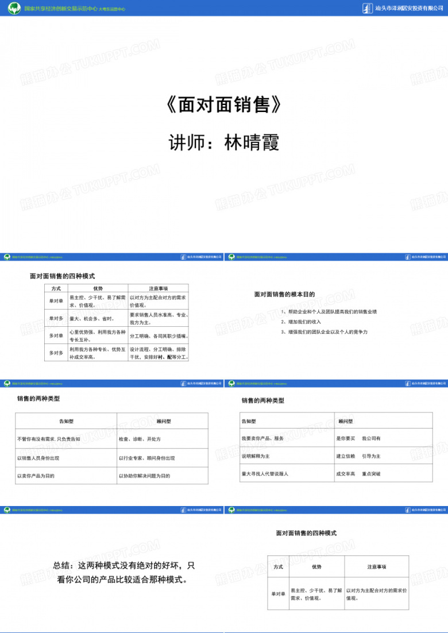448x633 pixels.
Task: Click the green logo on the 四种模式 table slide
Action: (7, 257)
